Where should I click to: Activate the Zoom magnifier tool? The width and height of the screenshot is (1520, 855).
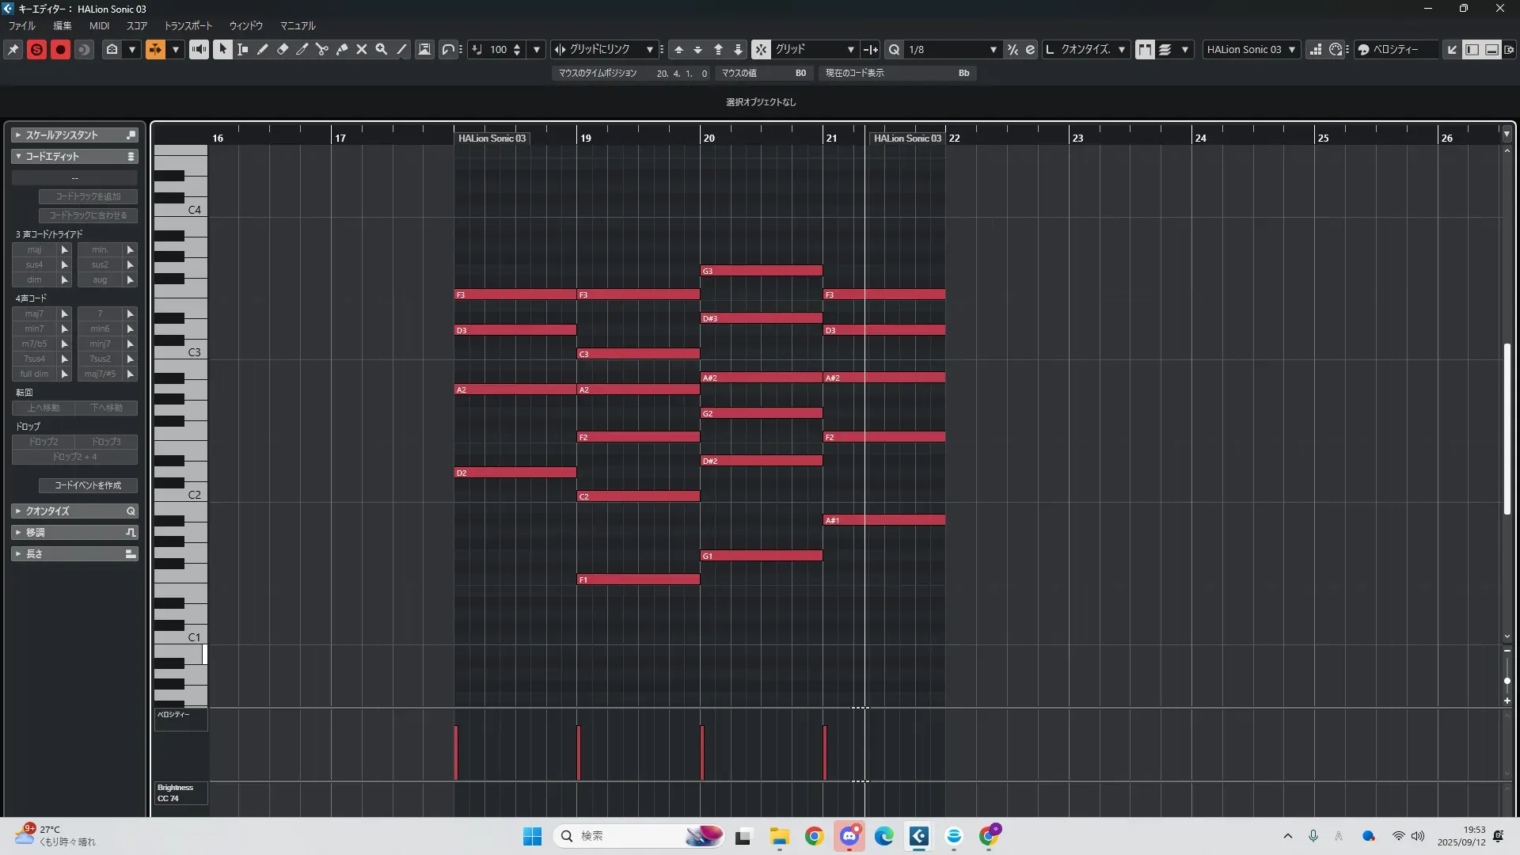(x=382, y=49)
